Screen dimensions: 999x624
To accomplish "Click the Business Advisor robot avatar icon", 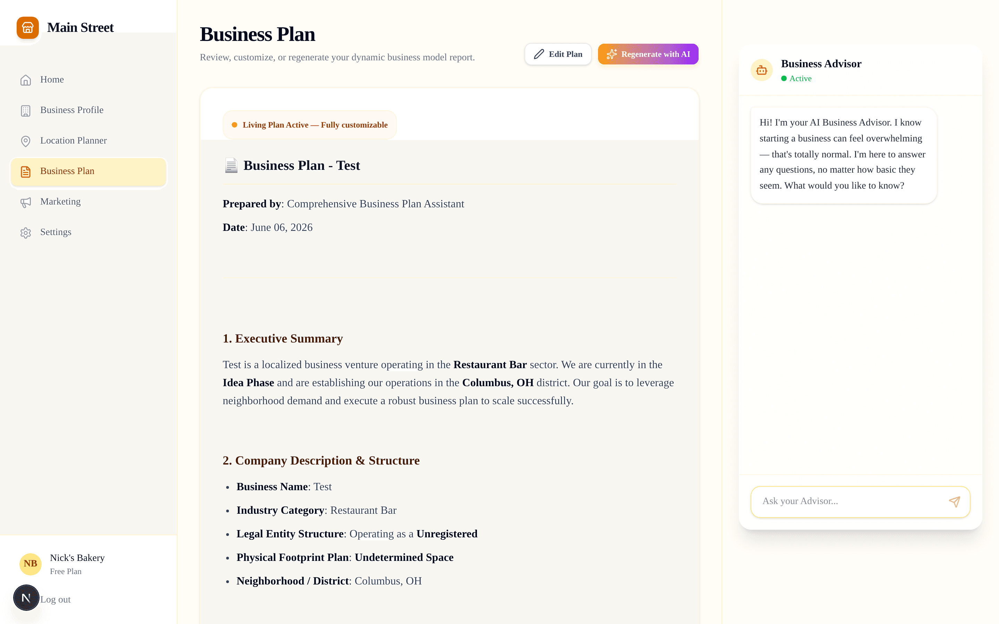I will (761, 70).
